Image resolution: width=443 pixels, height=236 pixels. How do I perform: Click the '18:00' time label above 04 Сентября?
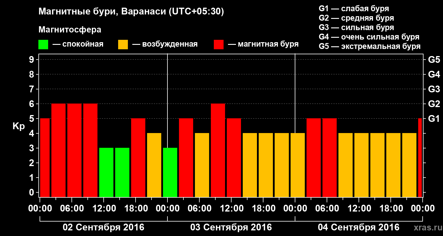point(391,208)
